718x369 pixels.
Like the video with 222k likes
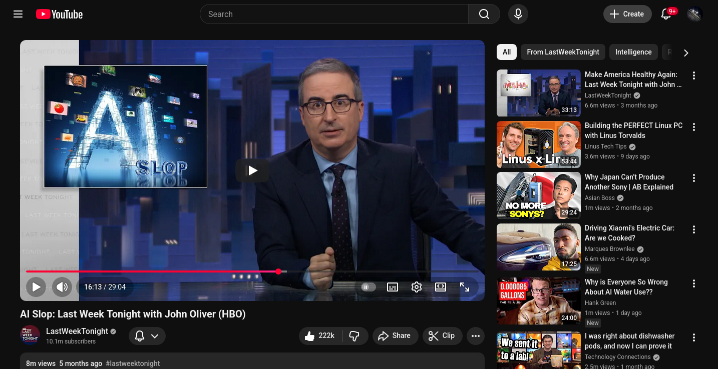tap(319, 336)
